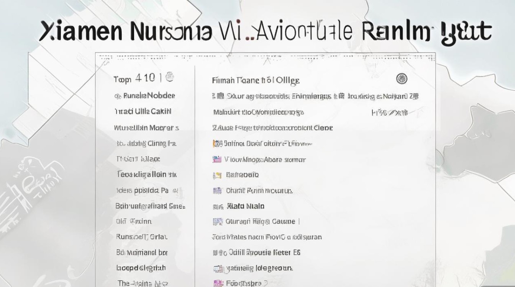Image resolution: width=515 pixels, height=287 pixels.
Task: Select 'Trati Ullle Cakihl' in the left column
Action: click(143, 111)
